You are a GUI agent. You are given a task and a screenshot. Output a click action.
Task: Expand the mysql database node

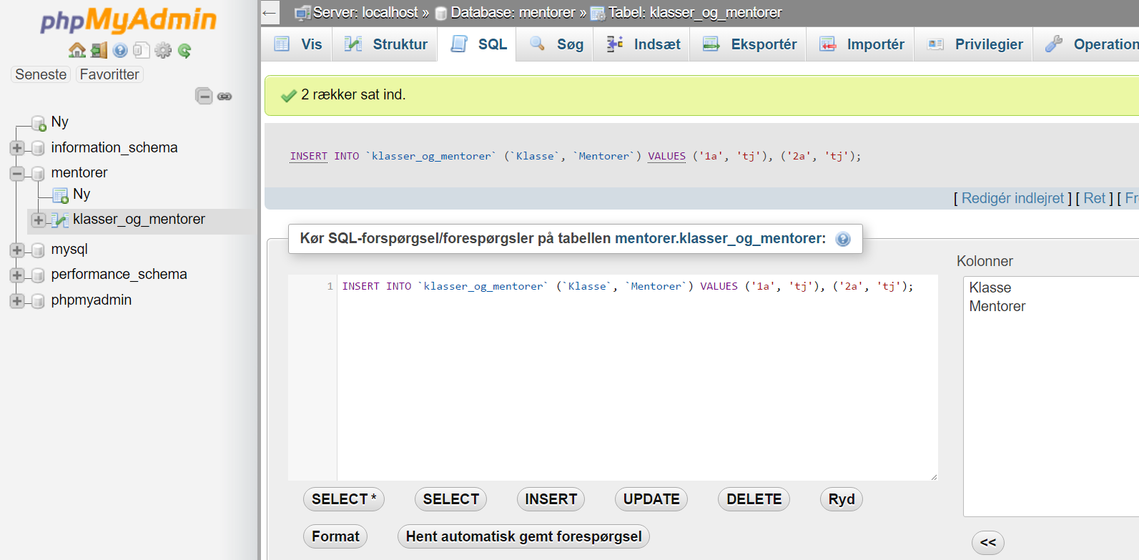(x=17, y=250)
